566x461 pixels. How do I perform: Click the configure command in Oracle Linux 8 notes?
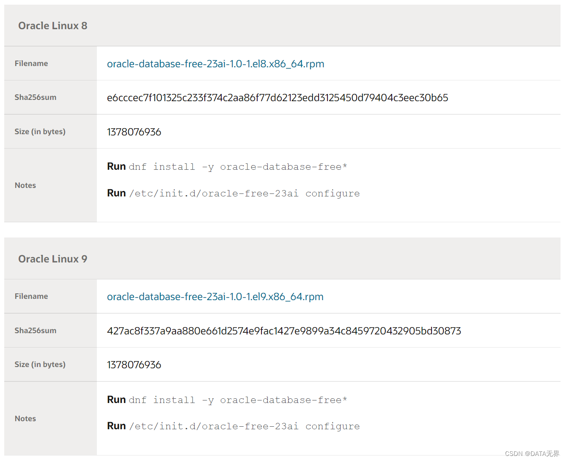(x=245, y=193)
